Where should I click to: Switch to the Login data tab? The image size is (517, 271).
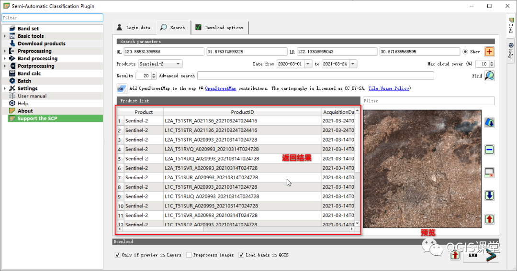click(134, 28)
